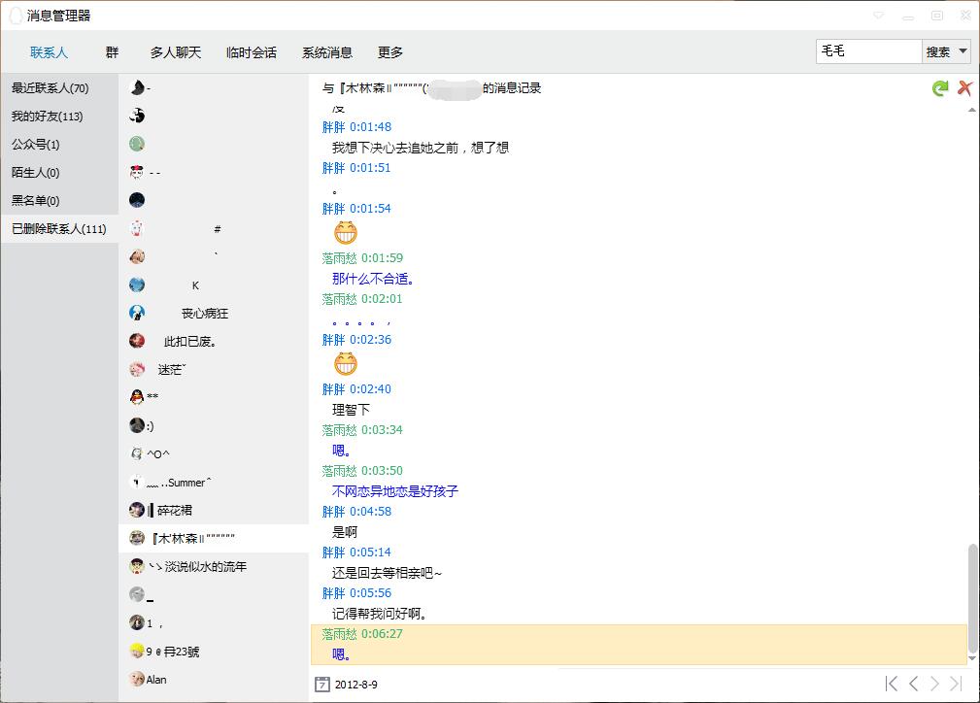Open the window menu triangle in title bar
Image resolution: width=980 pixels, height=703 pixels.
pos(879,15)
